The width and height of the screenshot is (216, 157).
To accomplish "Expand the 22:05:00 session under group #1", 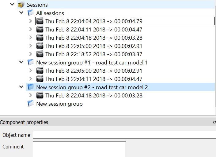I will click(31, 71).
